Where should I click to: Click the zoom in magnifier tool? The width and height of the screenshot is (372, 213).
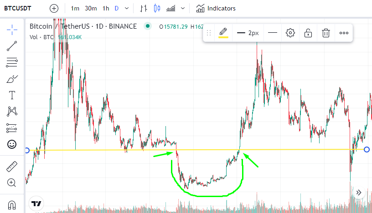pos(12,183)
